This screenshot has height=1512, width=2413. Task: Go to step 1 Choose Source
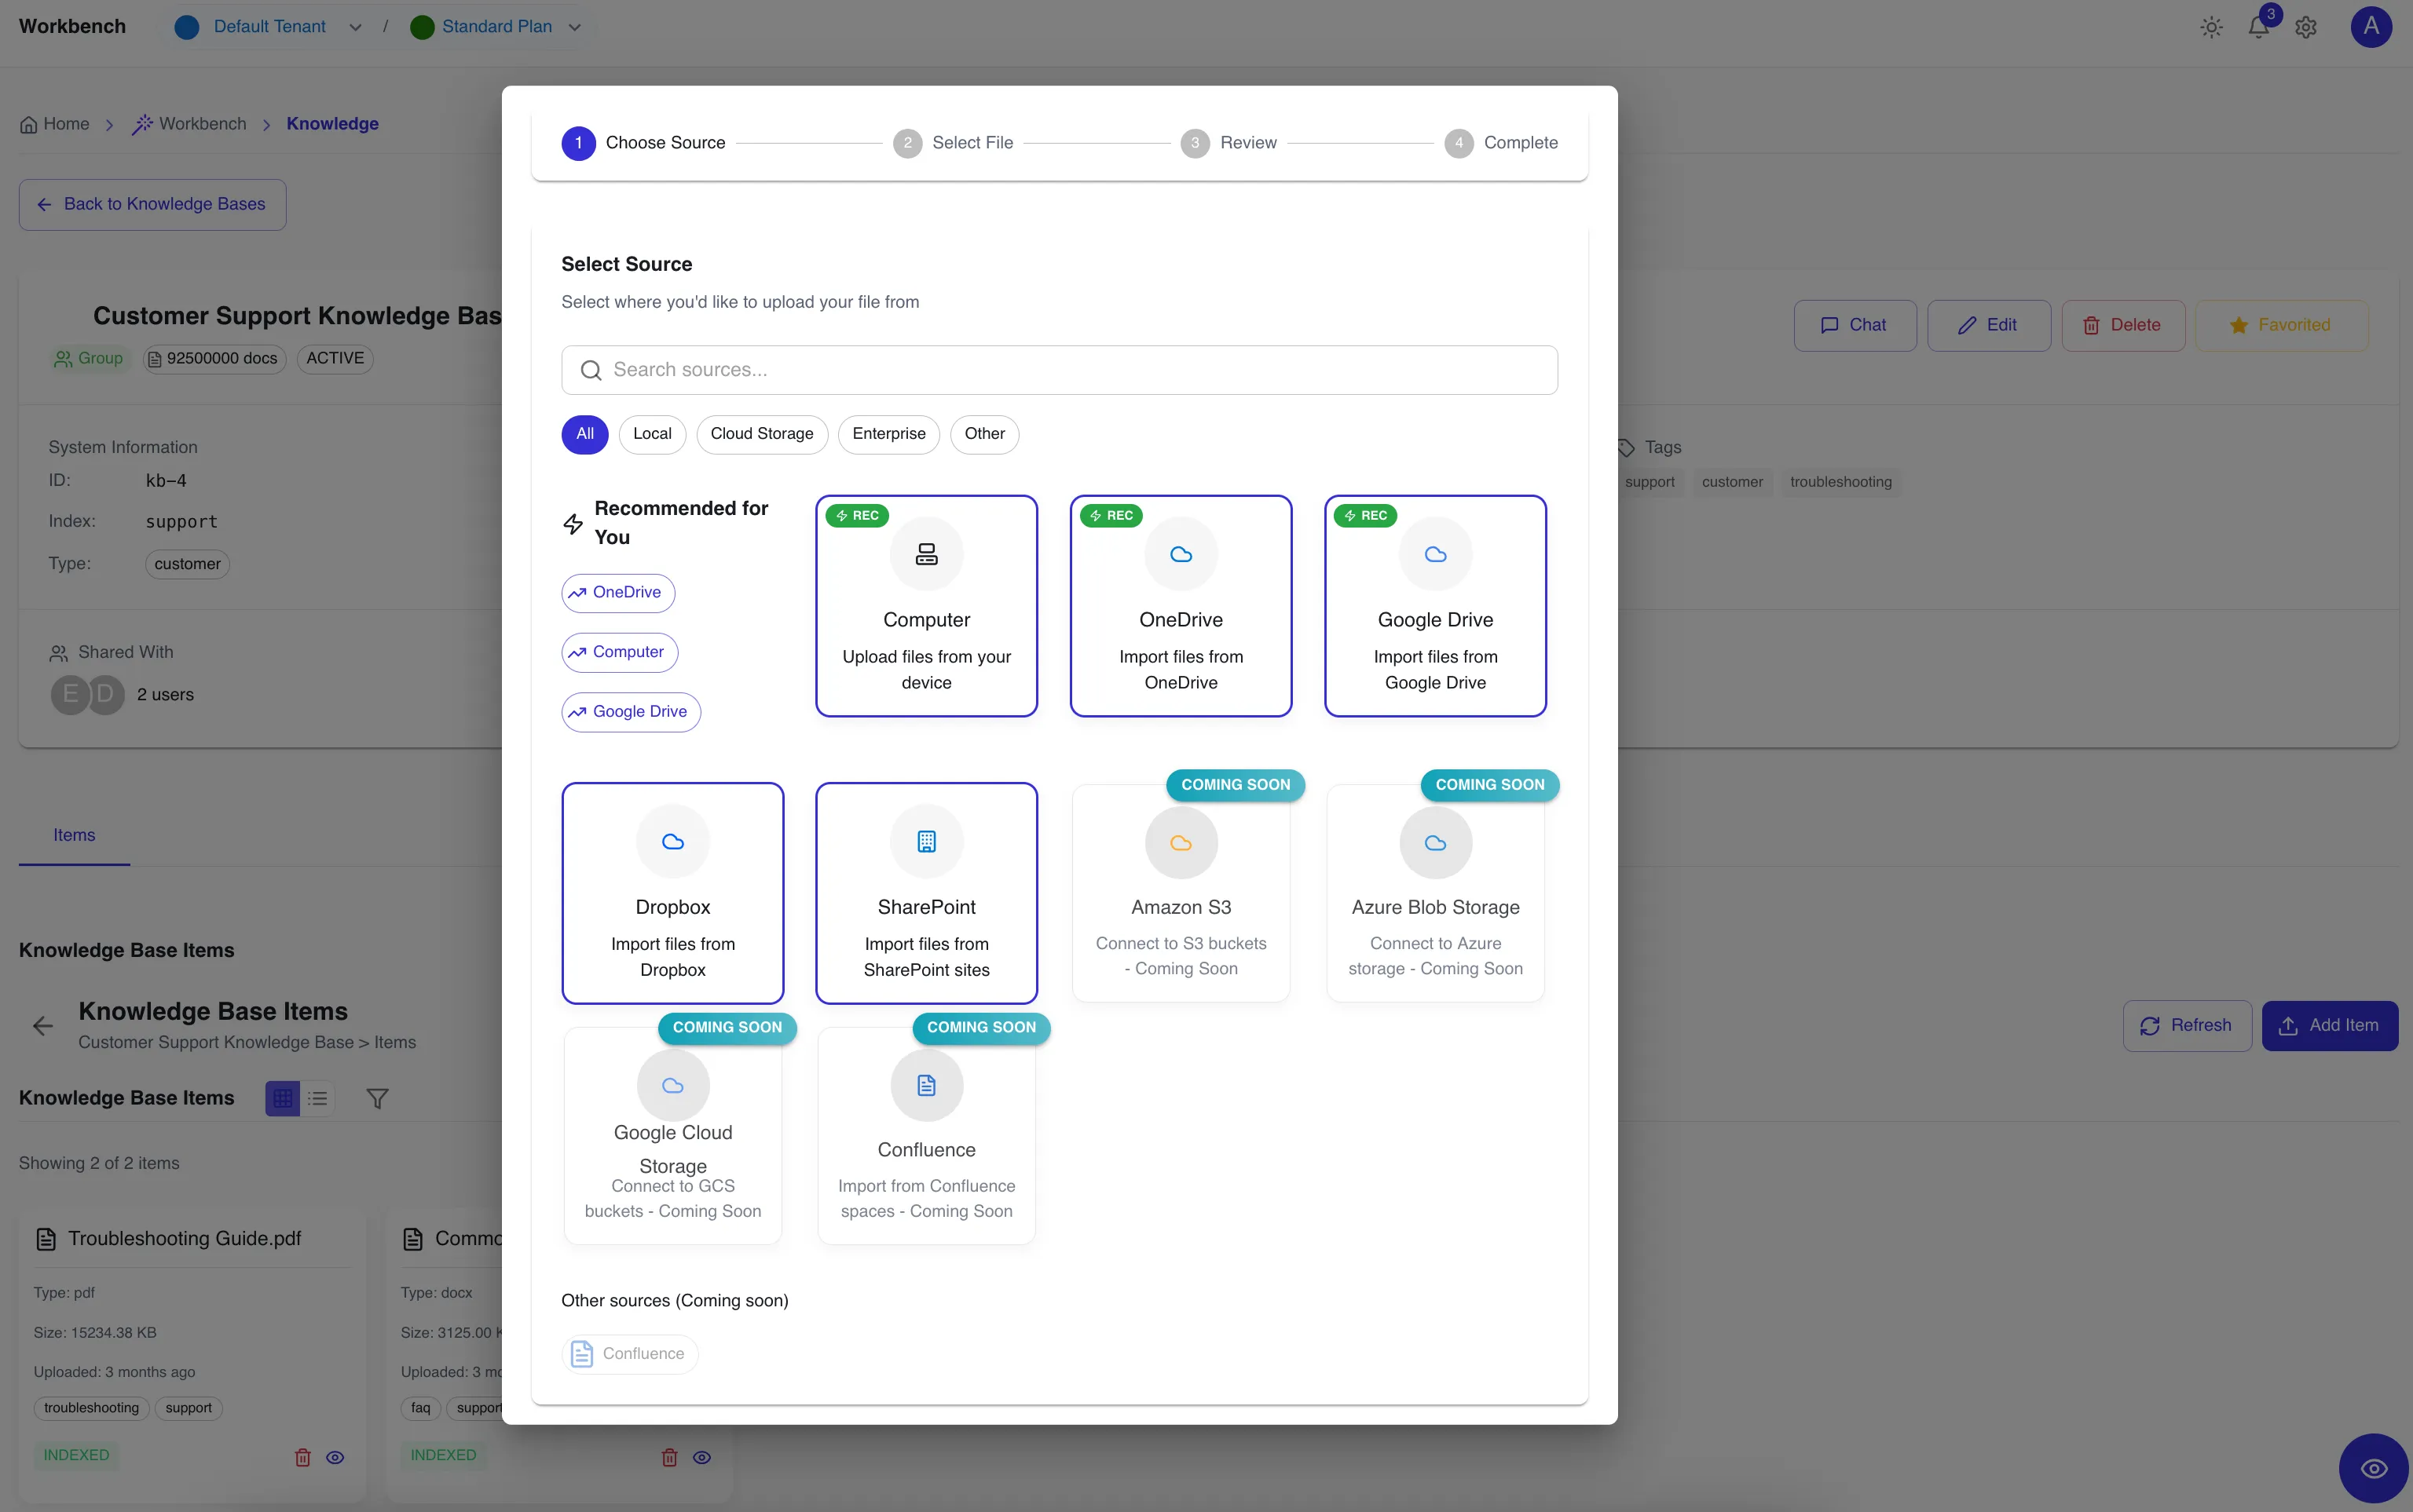643,143
